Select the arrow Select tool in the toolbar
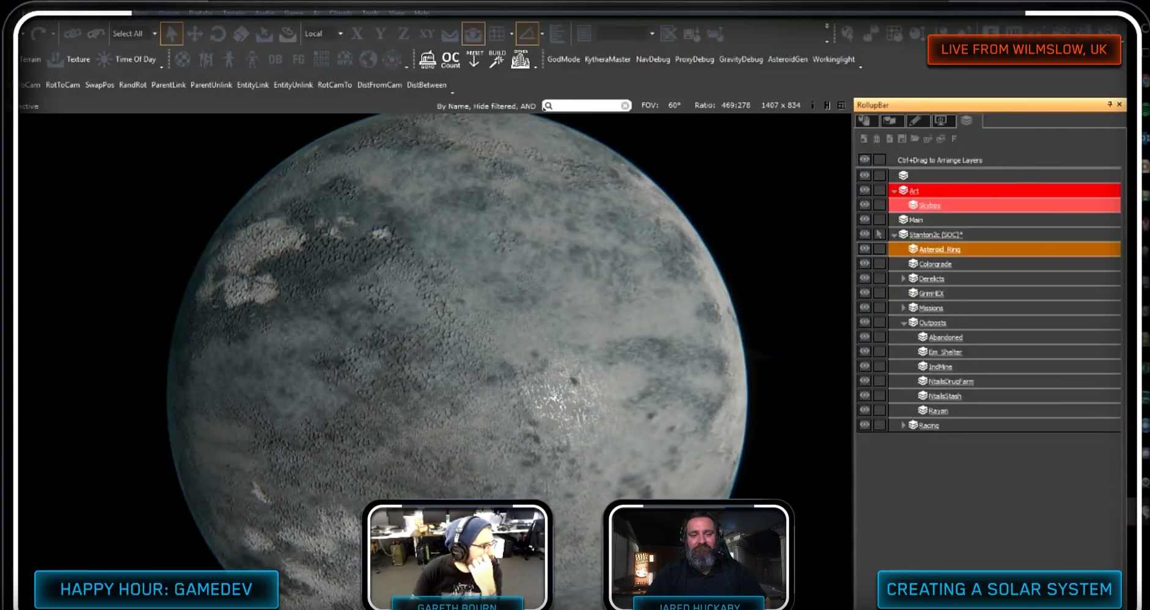Screen dimensions: 1150x610 point(172,34)
